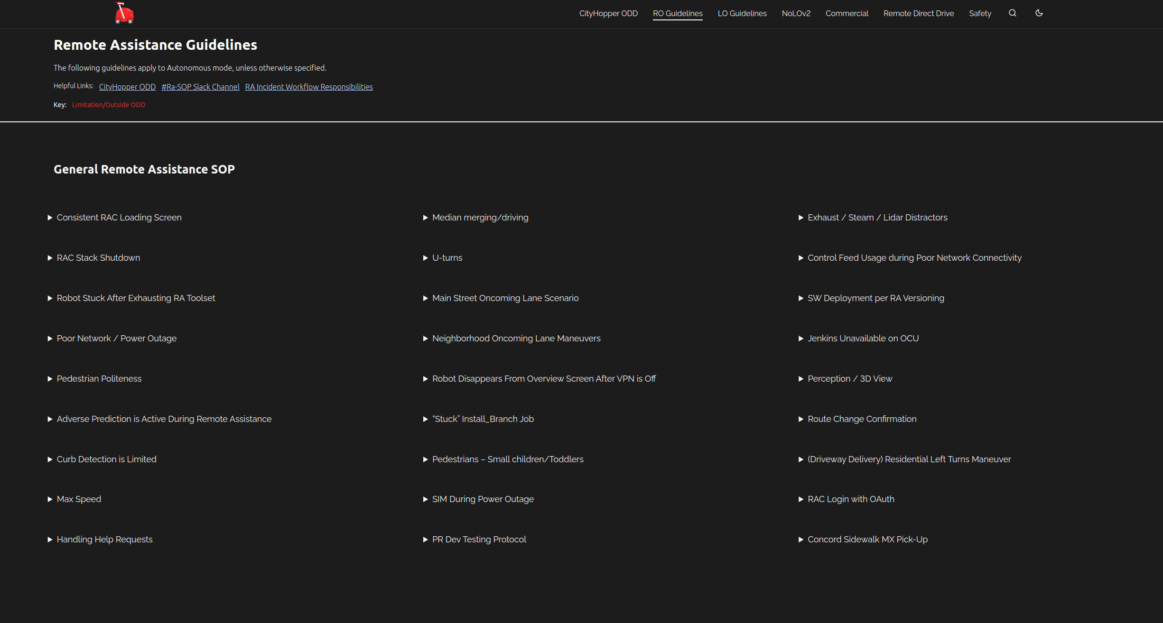Open the Safety nav item
1163x623 pixels.
tap(980, 13)
